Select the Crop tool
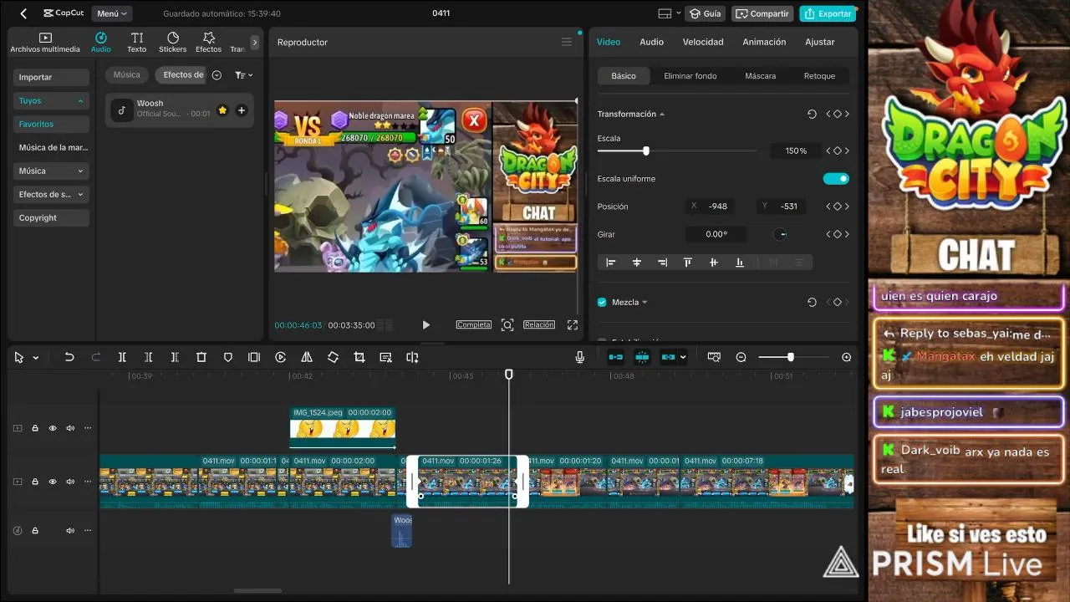The height and width of the screenshot is (602, 1070). (x=359, y=357)
